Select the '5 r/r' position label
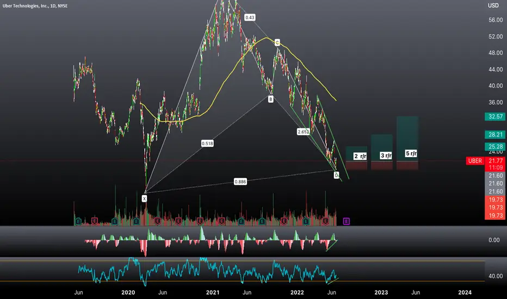Screen dimensions: 507x299 [x=411, y=153]
